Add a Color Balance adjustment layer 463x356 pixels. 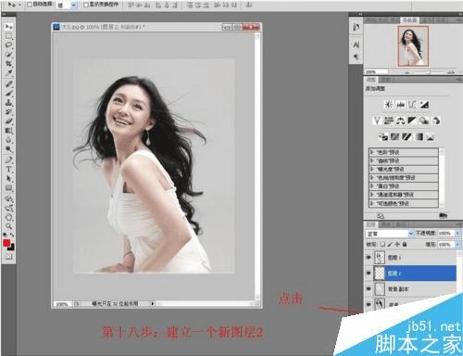(400, 121)
